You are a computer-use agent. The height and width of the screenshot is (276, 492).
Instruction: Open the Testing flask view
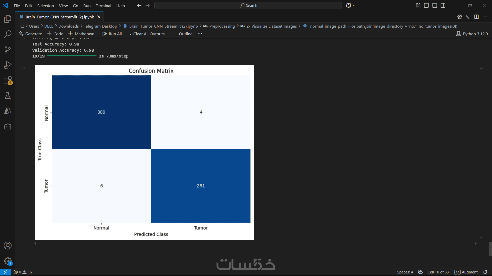pyautogui.click(x=8, y=96)
